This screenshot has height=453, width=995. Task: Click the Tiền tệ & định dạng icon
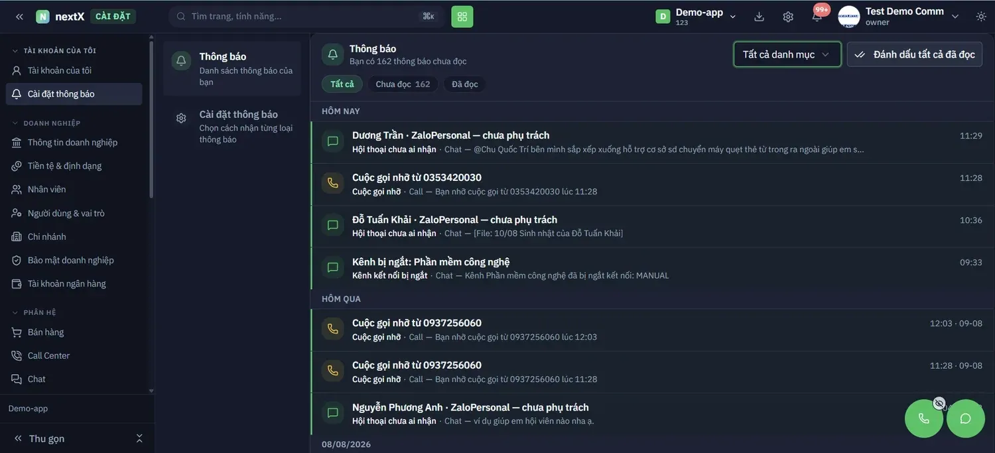pyautogui.click(x=17, y=166)
